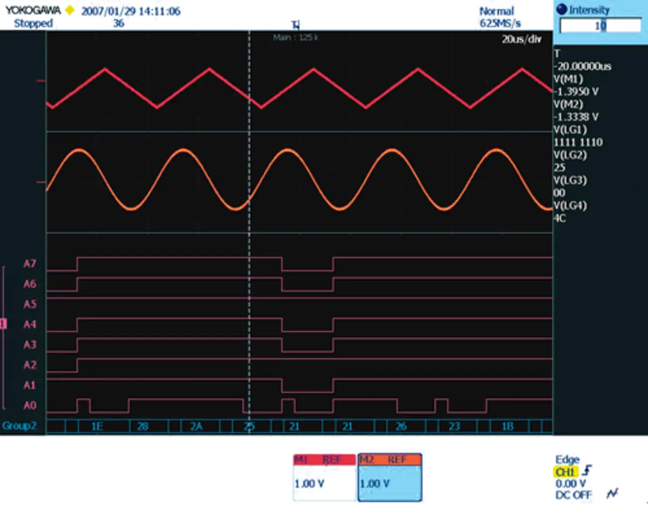The width and height of the screenshot is (648, 519).
Task: Click the yellow CH1 trigger source label
Action: point(565,472)
